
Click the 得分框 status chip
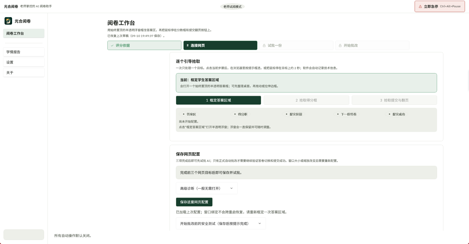[x=240, y=114]
